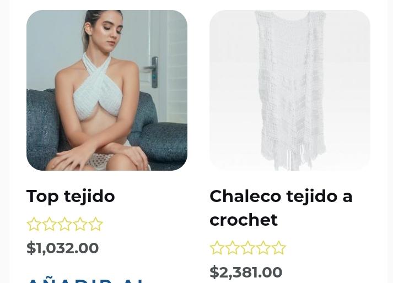The height and width of the screenshot is (283, 393).
Task: Rate Chaleco tejido five stars
Action: [x=279, y=248]
